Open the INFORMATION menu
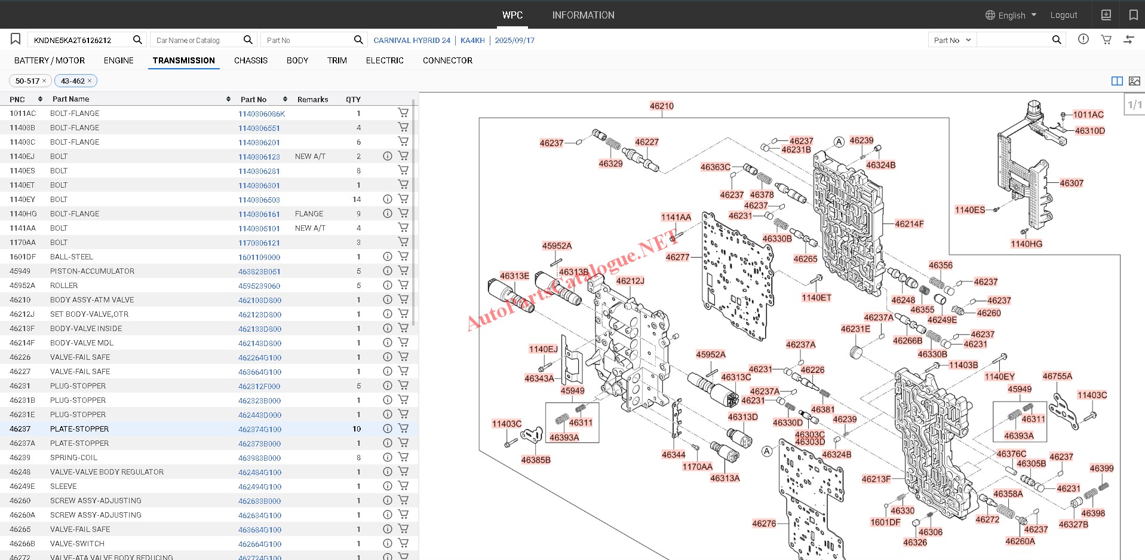 [583, 15]
